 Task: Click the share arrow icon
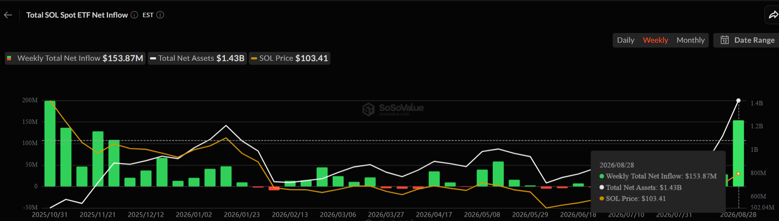click(773, 15)
